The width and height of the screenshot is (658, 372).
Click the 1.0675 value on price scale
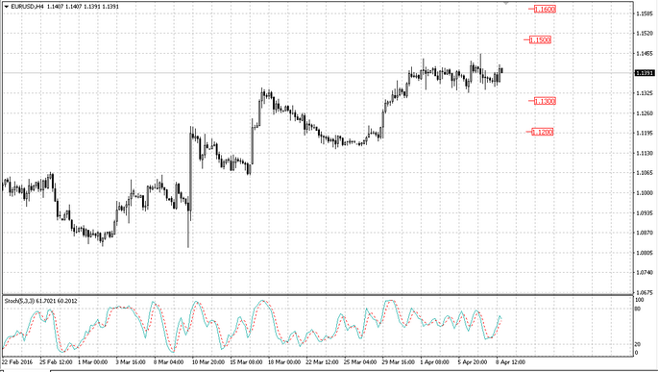pos(645,292)
